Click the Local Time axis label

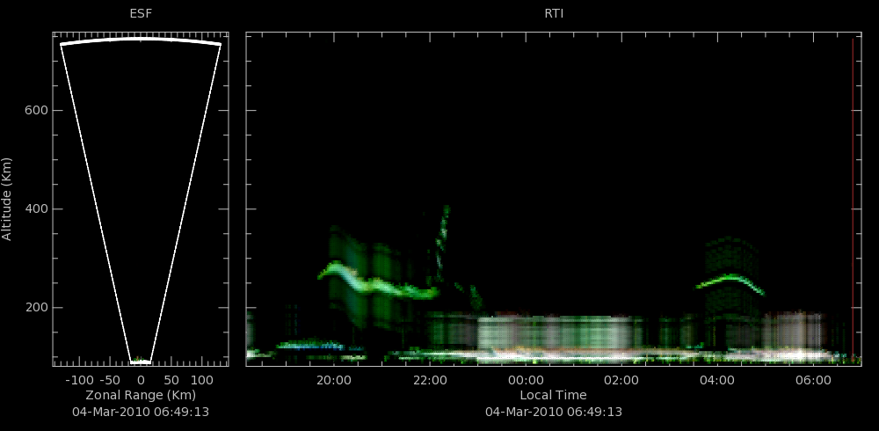553,395
